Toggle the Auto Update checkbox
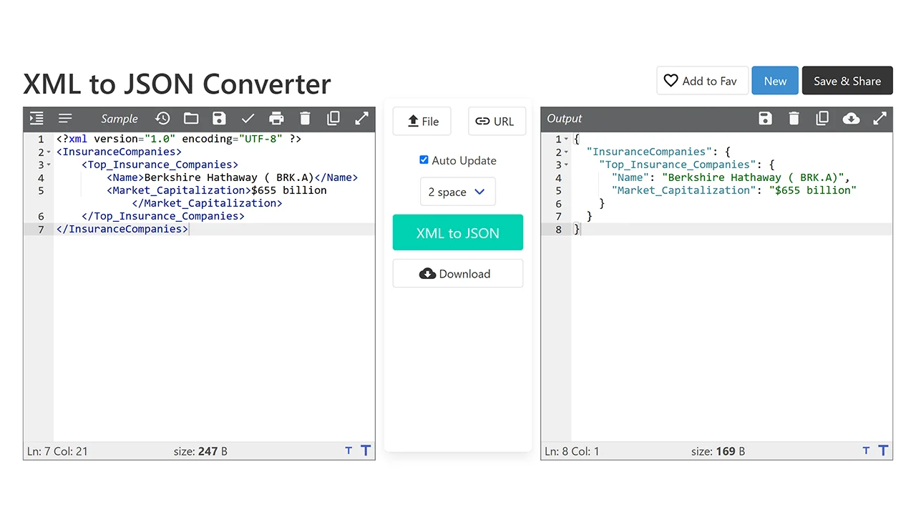The width and height of the screenshot is (916, 515). coord(424,160)
